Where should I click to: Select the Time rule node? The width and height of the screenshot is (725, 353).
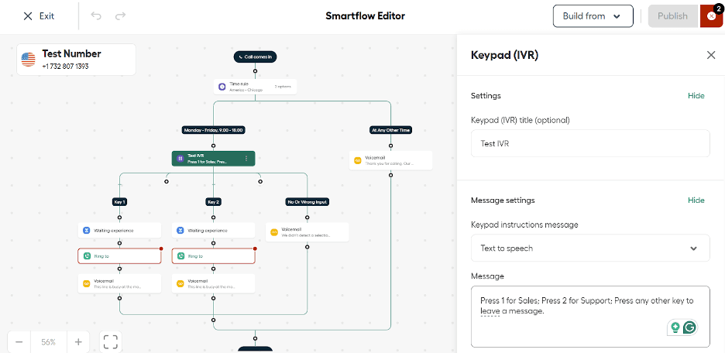pos(255,87)
